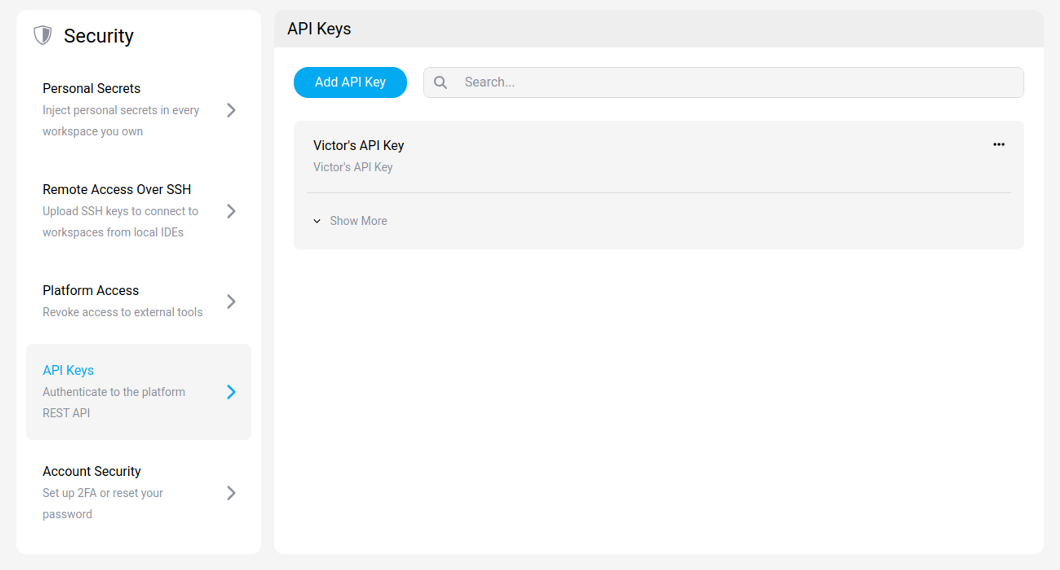Select the API Keys sidebar entry
1060x570 pixels.
click(68, 370)
